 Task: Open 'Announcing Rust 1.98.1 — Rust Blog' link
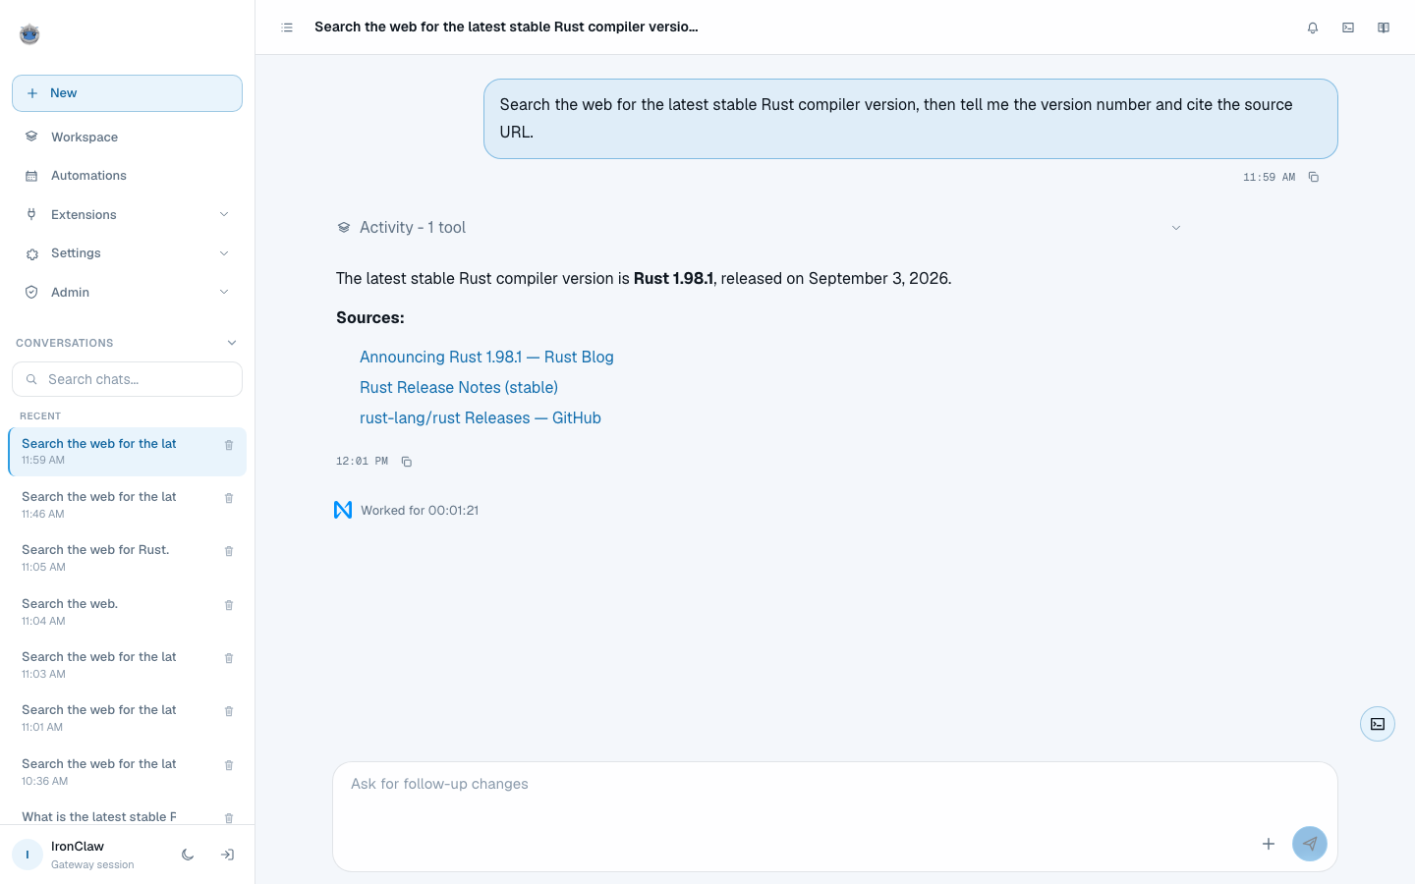pyautogui.click(x=486, y=357)
